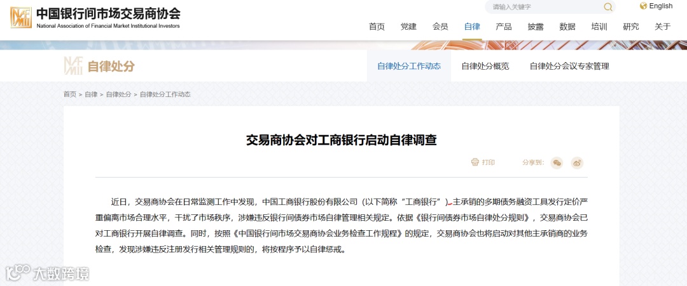The image size is (687, 286).
Task: Open the 首页 navigation menu
Action: pyautogui.click(x=377, y=27)
